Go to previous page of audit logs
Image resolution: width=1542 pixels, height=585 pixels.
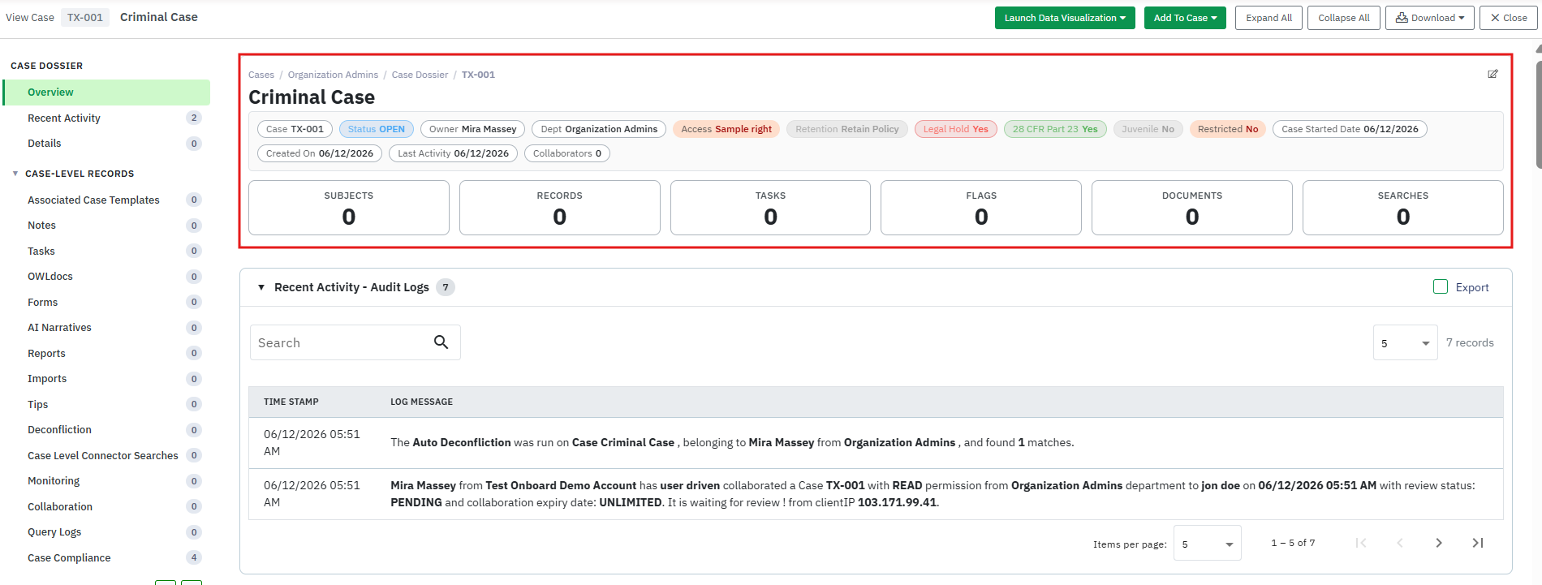click(1400, 543)
